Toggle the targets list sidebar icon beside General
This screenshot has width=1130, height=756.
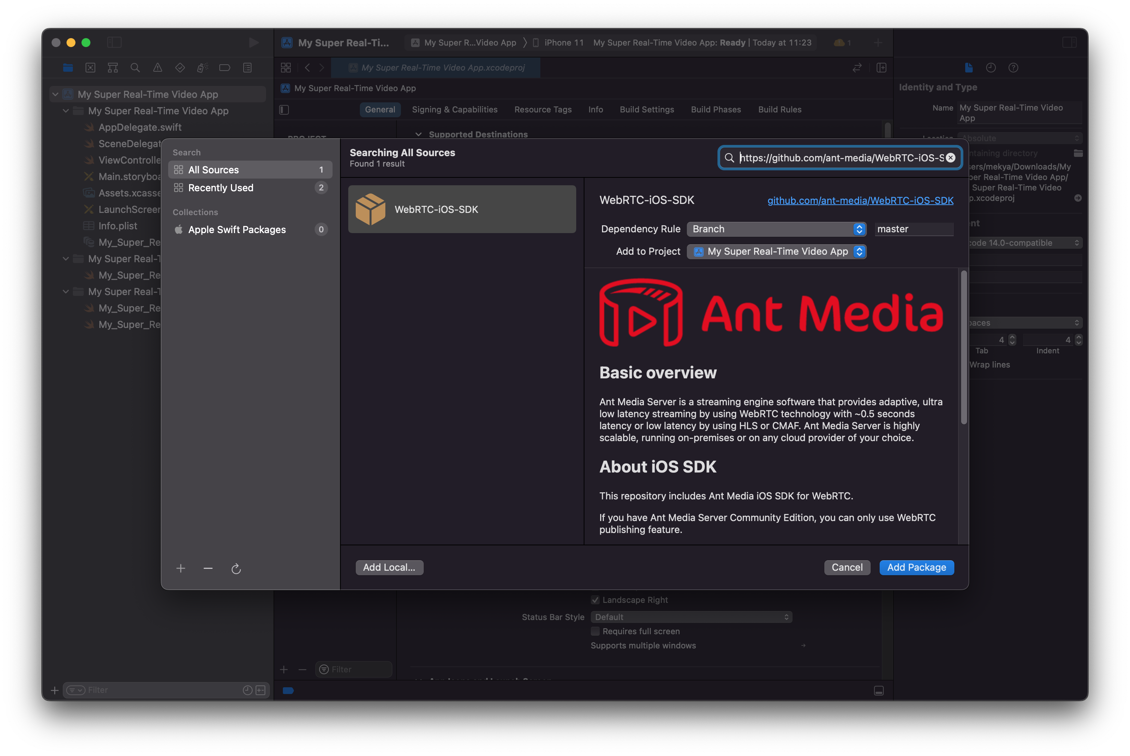(284, 110)
